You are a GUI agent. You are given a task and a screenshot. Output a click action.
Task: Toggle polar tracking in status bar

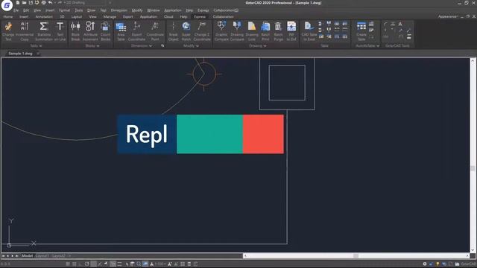87,264
